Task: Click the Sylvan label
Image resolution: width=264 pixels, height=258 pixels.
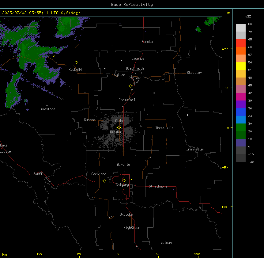Action: click(119, 75)
